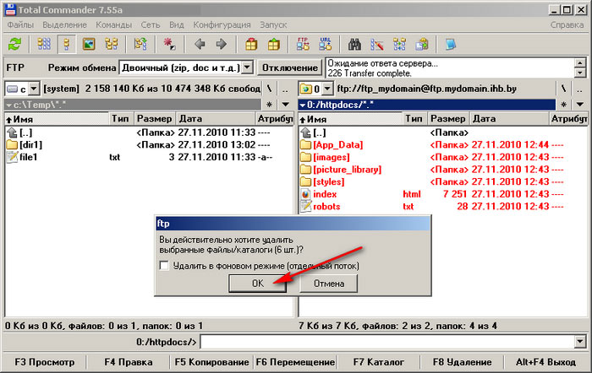Viewport: 592px width, 373px height.
Task: Click file1 text document icon
Action: click(x=12, y=157)
